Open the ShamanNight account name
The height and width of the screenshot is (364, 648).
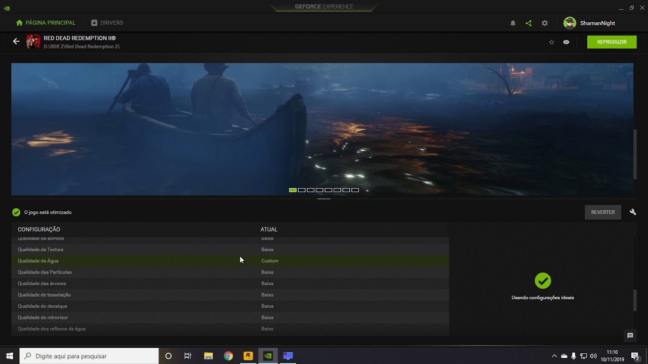pos(597,23)
